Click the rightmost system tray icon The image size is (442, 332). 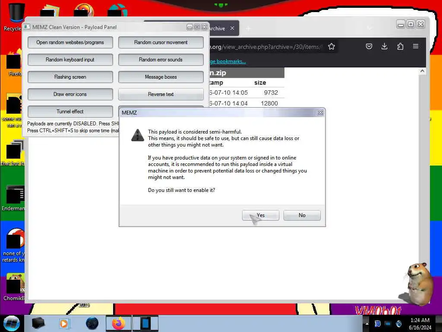pyautogui.click(x=398, y=323)
